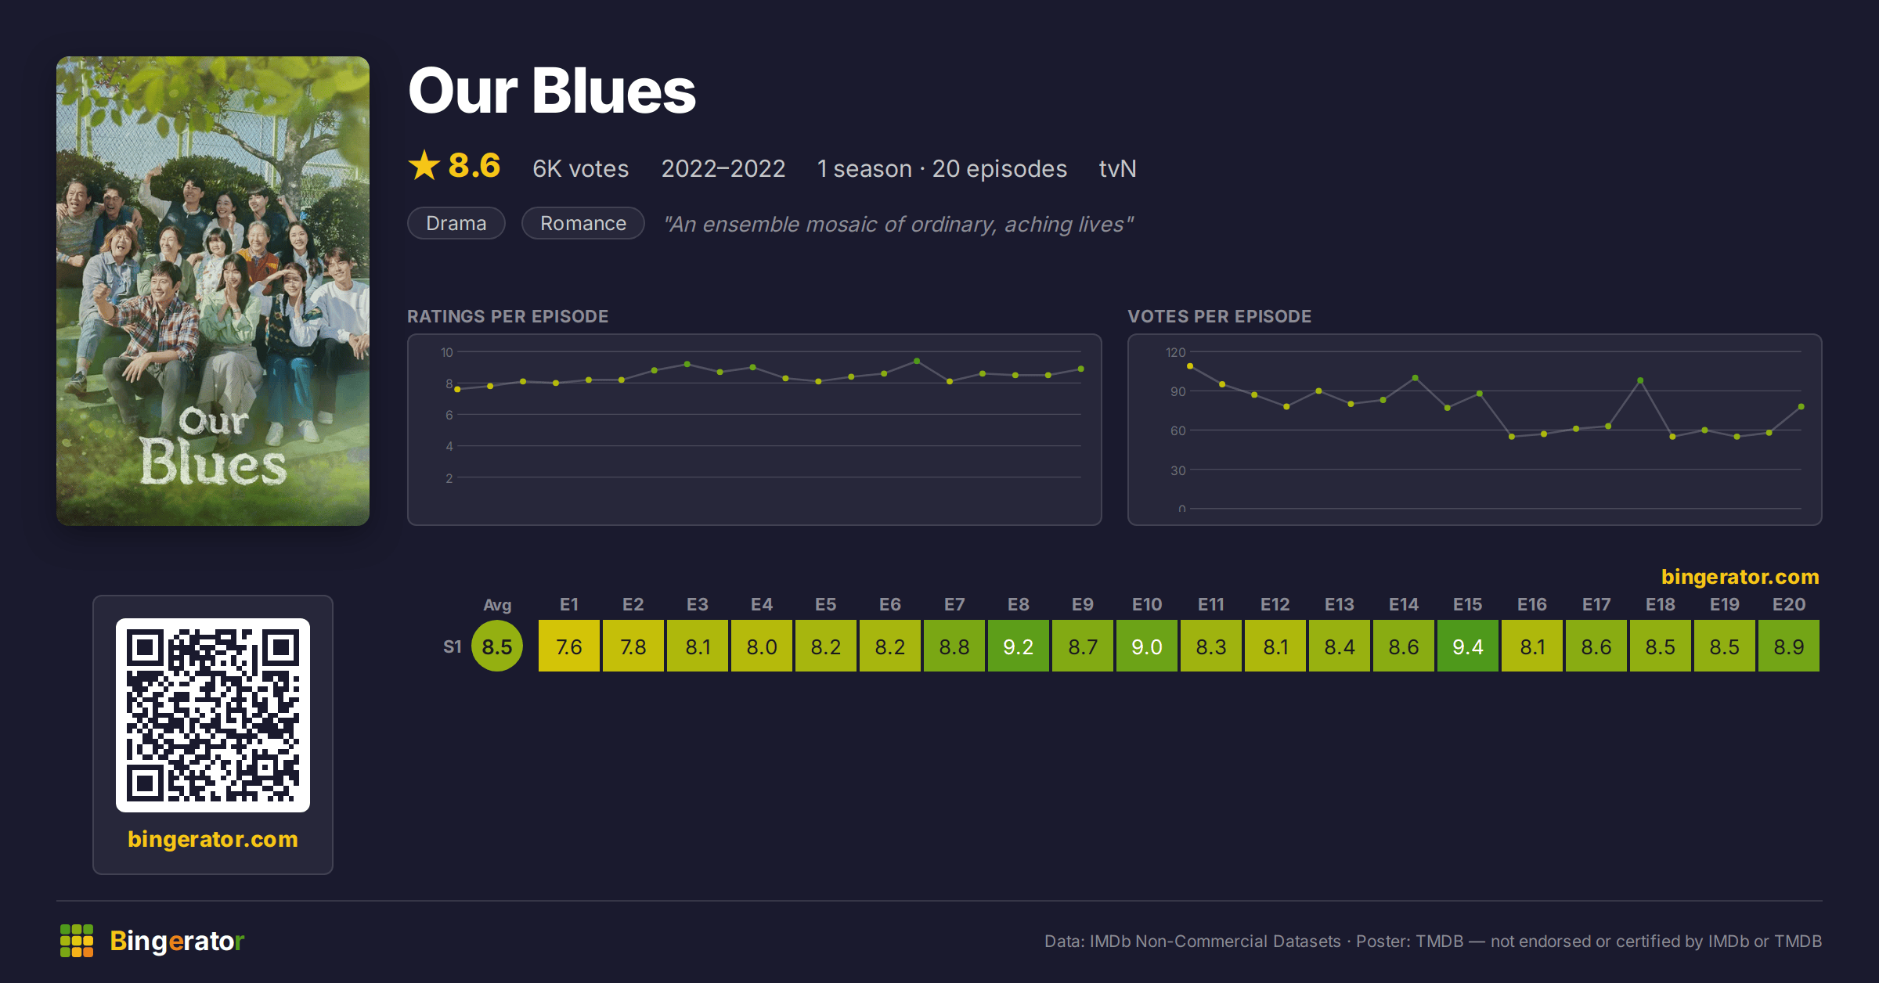
Task: Click the E1 rating cell 7.6
Action: [x=569, y=646]
